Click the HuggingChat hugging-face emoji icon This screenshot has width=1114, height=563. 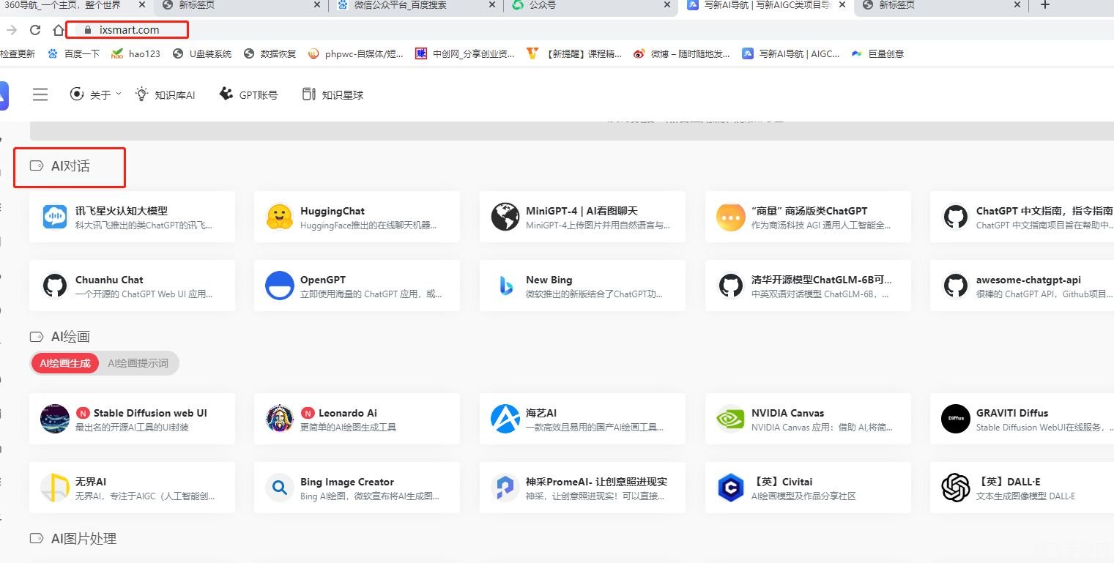pos(279,217)
